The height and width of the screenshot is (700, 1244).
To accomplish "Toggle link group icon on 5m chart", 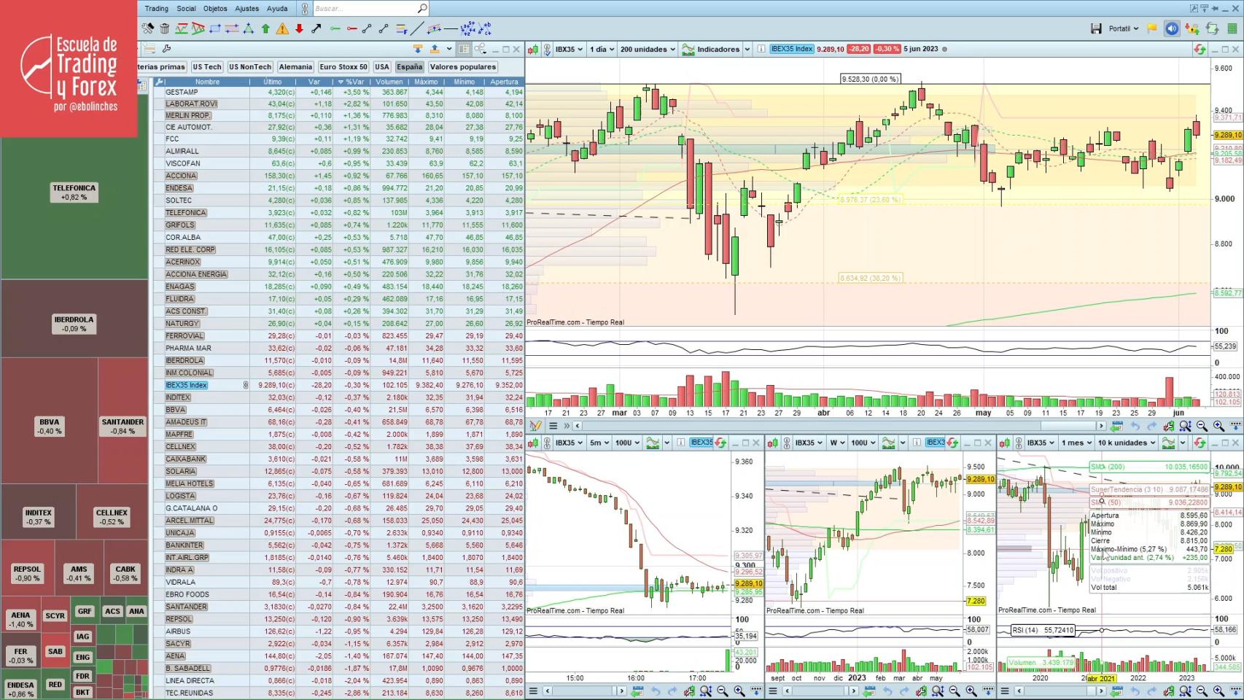I will (547, 443).
